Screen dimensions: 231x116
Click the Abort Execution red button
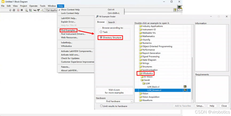(18, 10)
